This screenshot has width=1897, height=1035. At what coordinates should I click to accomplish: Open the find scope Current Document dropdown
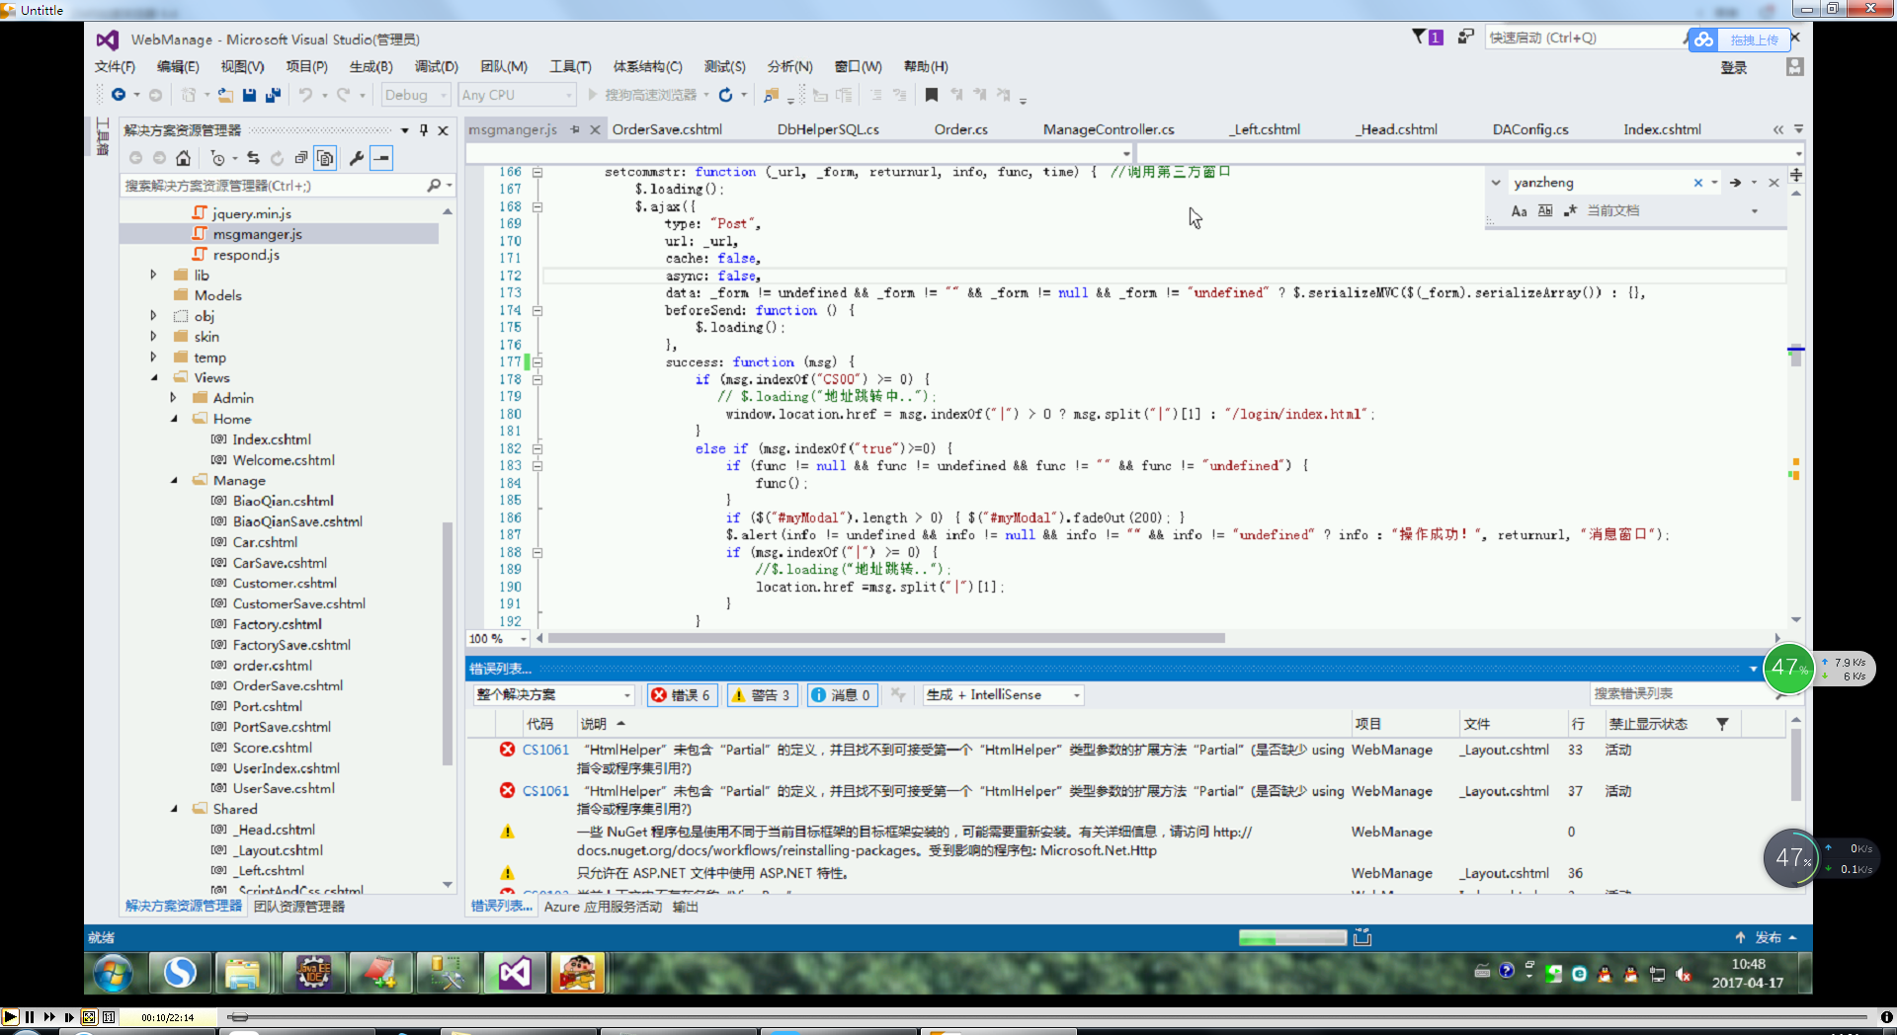point(1755,210)
